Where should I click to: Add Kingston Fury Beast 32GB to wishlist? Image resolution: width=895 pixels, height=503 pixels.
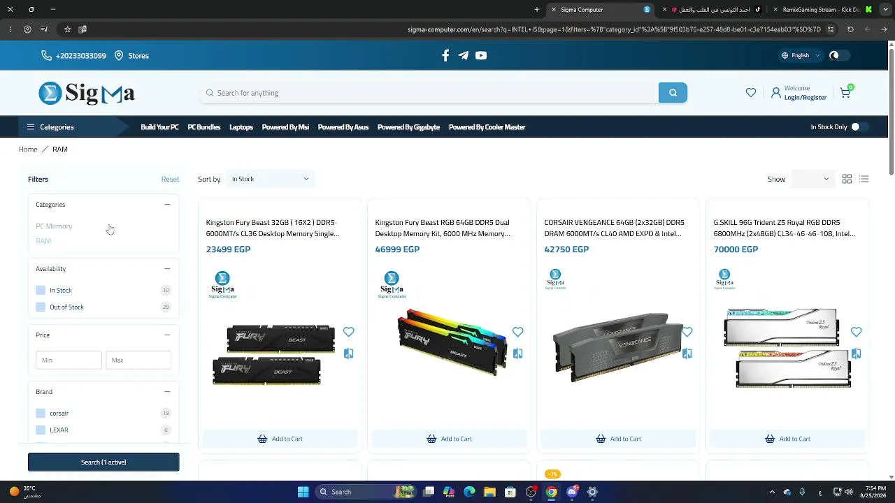348,332
